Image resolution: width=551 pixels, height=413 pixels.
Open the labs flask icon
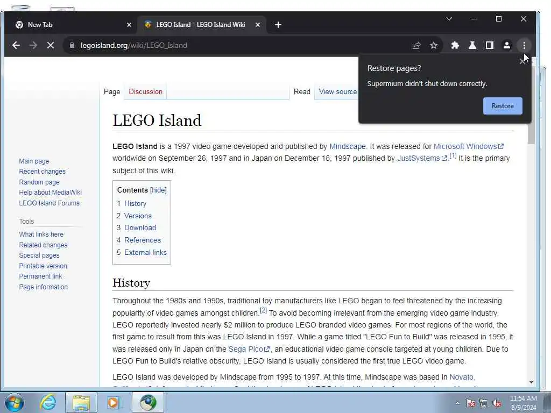[x=472, y=45]
